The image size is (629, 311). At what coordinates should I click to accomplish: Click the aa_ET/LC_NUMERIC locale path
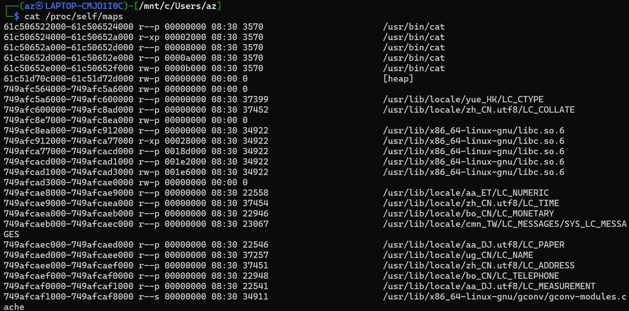click(465, 193)
